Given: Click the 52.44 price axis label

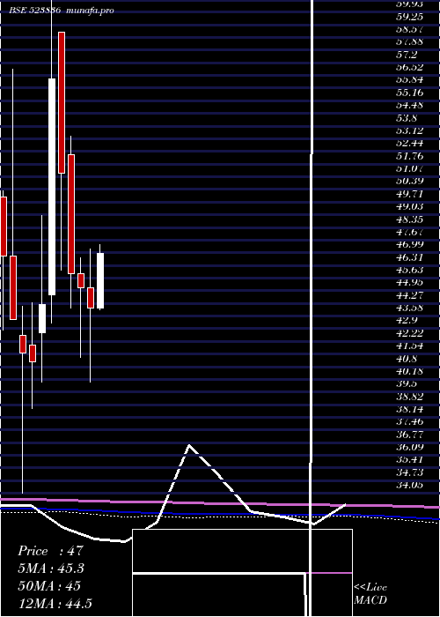Looking at the screenshot, I should click(x=409, y=144).
